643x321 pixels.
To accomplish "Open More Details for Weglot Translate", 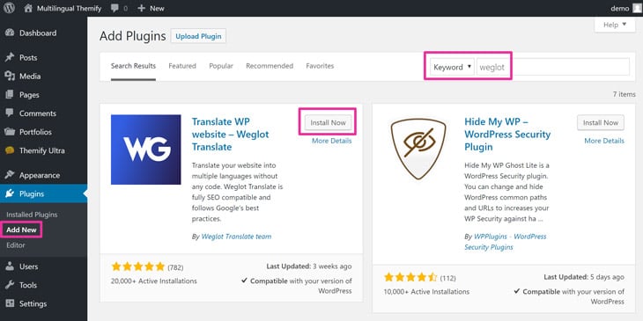I will click(331, 141).
